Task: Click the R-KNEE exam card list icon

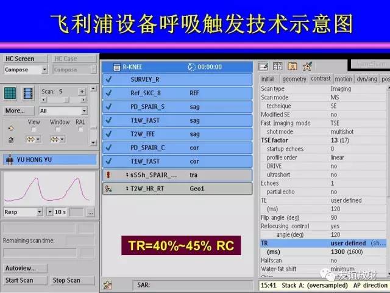Action: [116, 67]
